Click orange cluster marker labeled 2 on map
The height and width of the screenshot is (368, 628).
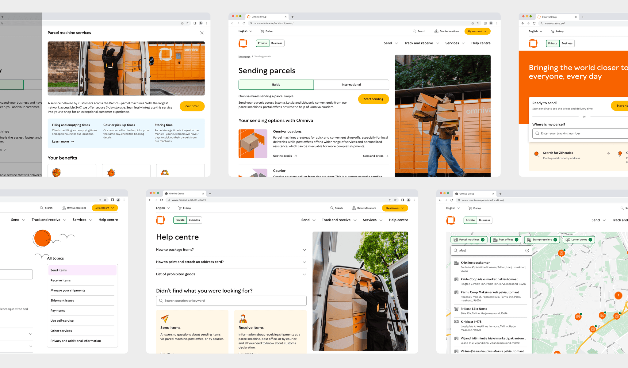pos(618,295)
